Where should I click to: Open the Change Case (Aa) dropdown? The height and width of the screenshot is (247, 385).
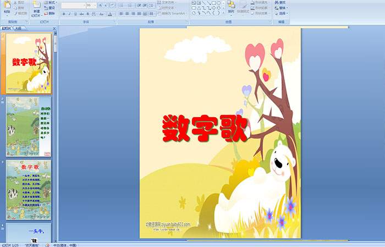pyautogui.click(x=102, y=14)
